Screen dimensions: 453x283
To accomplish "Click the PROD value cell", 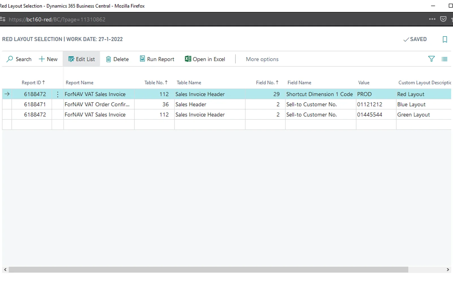I will pyautogui.click(x=376, y=94).
